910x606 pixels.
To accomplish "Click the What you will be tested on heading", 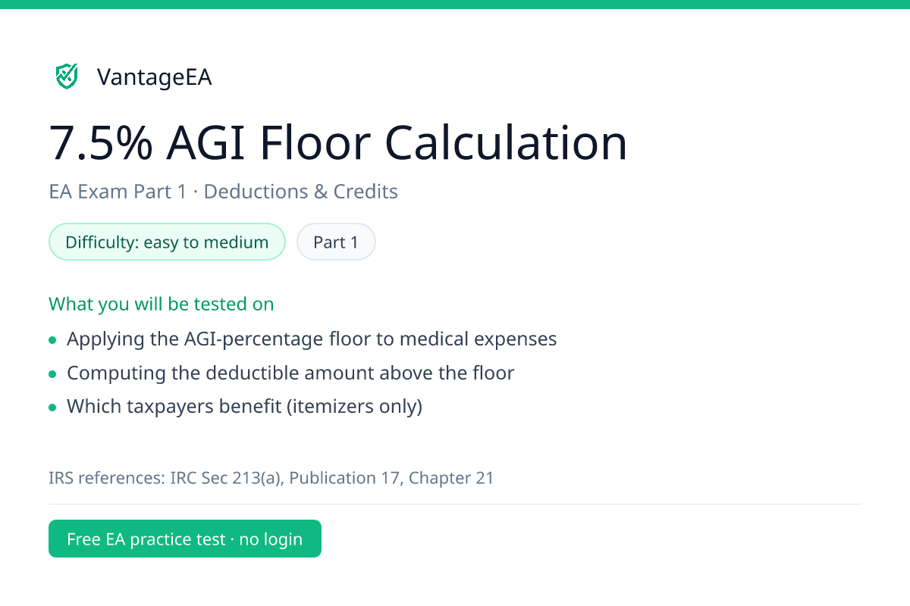I will pos(162,305).
